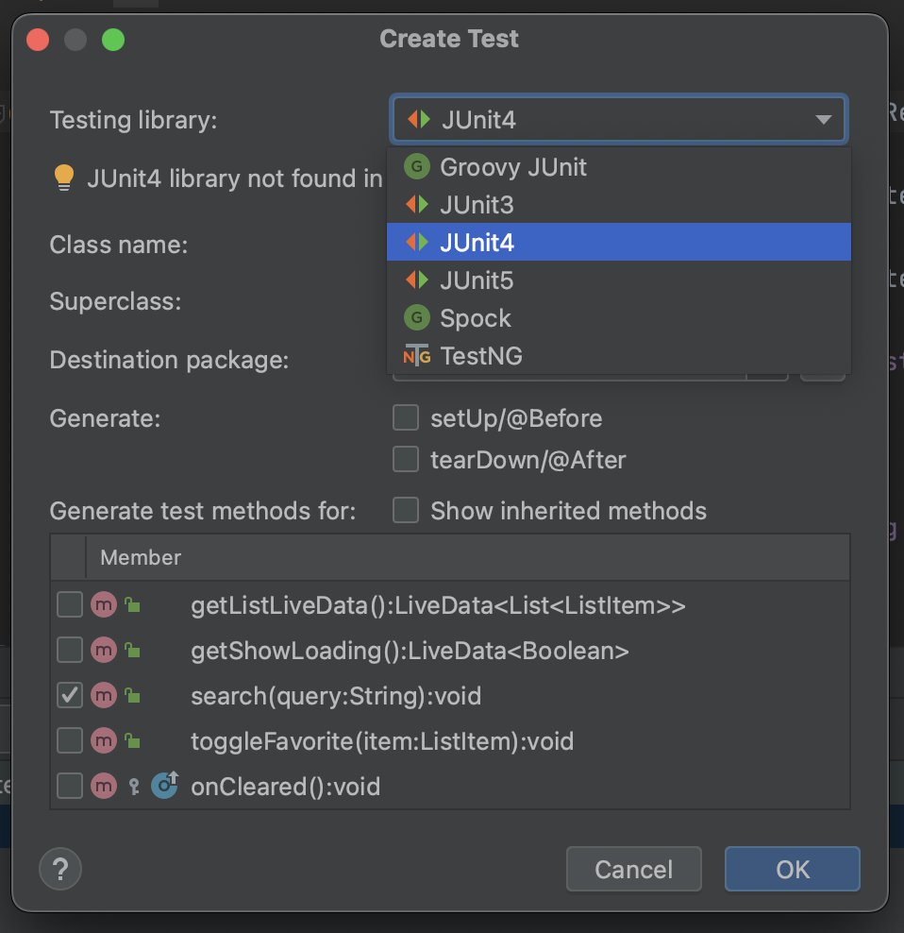This screenshot has height=933, width=904.
Task: Click the JUnit4 icon in the combo box
Action: (419, 120)
